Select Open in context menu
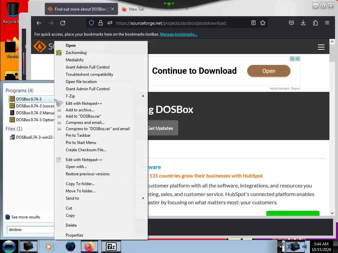The image size is (338, 253). pos(71,45)
